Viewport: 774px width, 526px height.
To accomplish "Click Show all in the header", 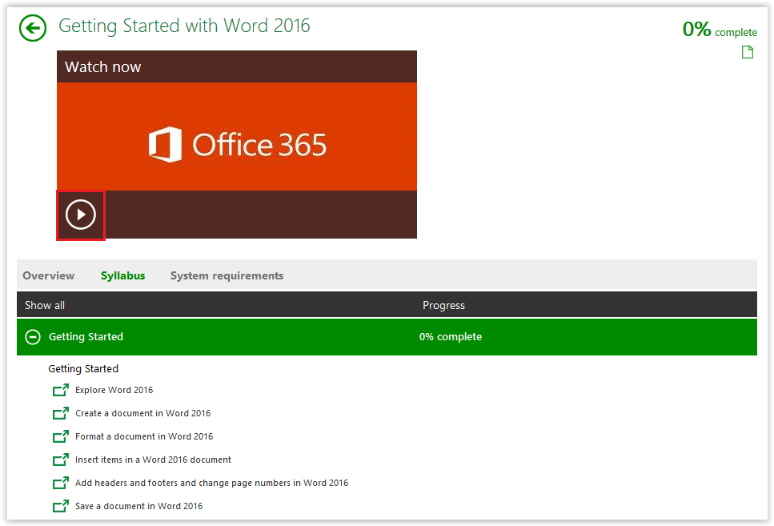I will point(45,305).
